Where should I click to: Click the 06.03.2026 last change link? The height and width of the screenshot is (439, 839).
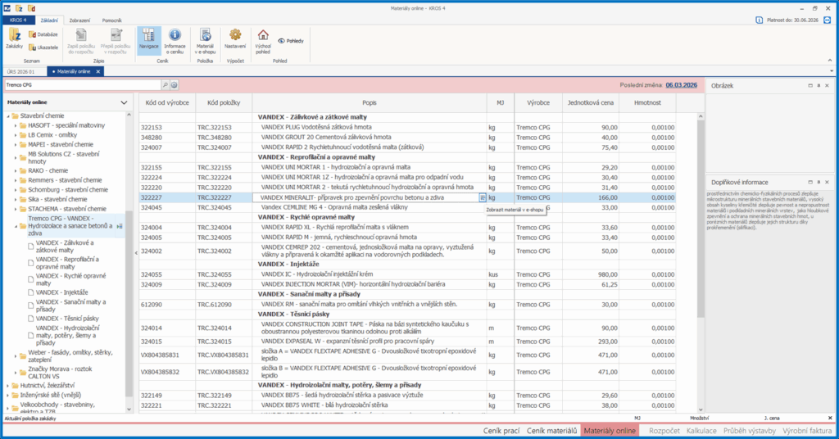(680, 84)
